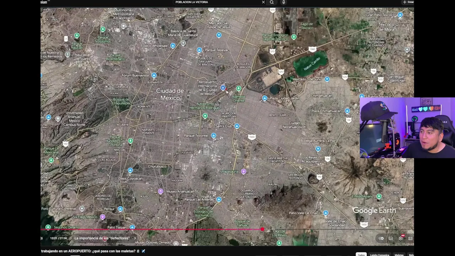Click the Bodega Aurrera La Paz pin
This screenshot has height=256, width=455.
pyautogui.click(x=318, y=149)
